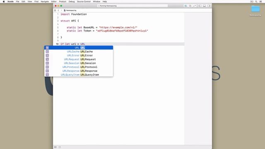
Task: Click the struct icon beside URLRequest
Action: 47,59
